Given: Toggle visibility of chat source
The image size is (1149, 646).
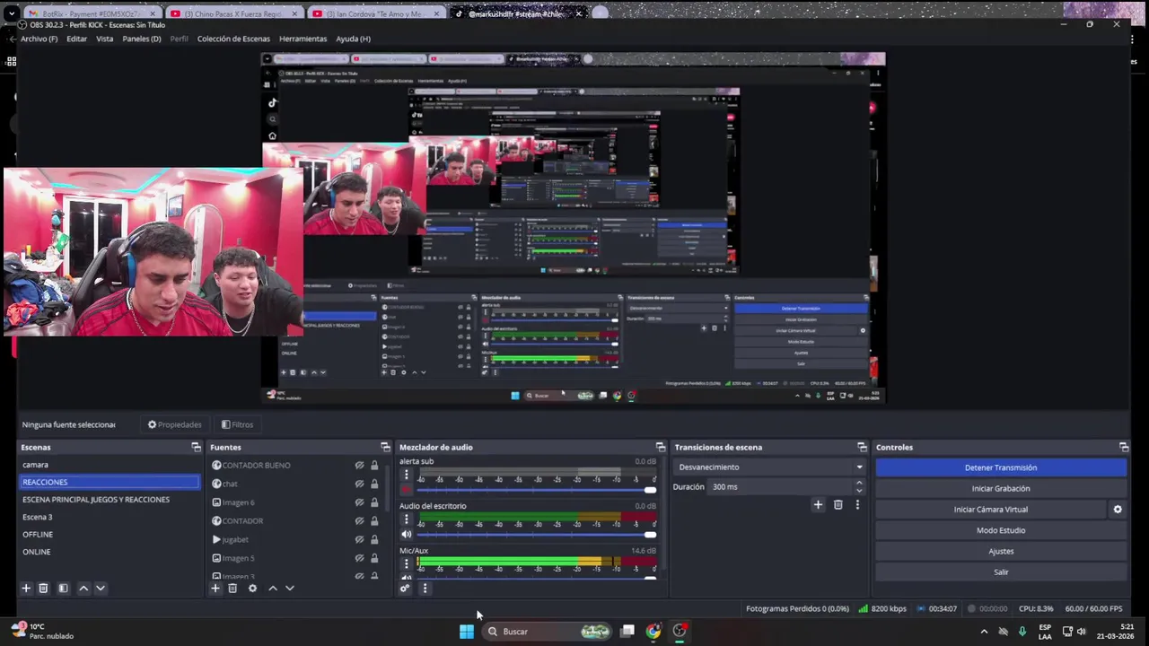Looking at the screenshot, I should (x=359, y=484).
